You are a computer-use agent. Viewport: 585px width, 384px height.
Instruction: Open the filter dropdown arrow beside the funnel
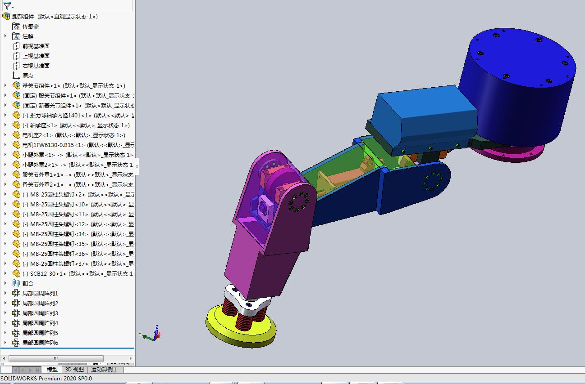[13, 7]
